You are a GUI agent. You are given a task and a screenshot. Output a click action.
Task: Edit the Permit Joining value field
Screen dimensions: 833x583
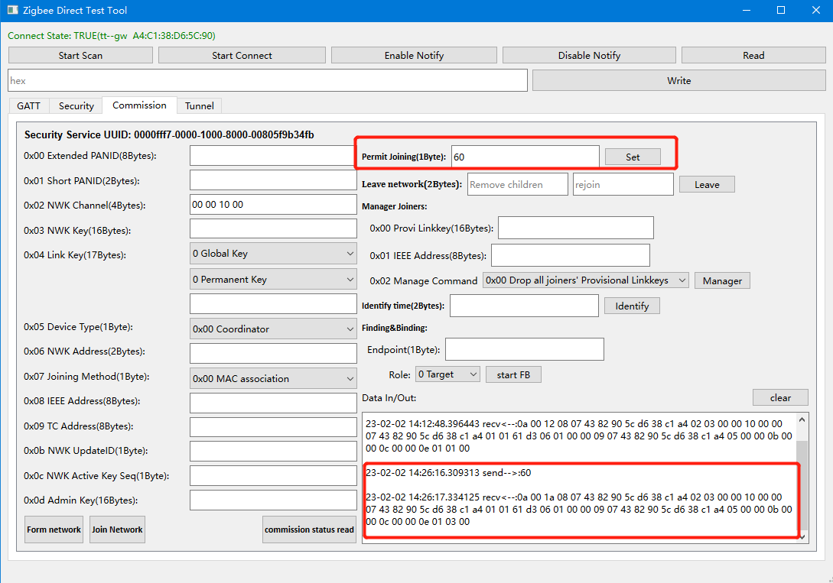click(525, 157)
